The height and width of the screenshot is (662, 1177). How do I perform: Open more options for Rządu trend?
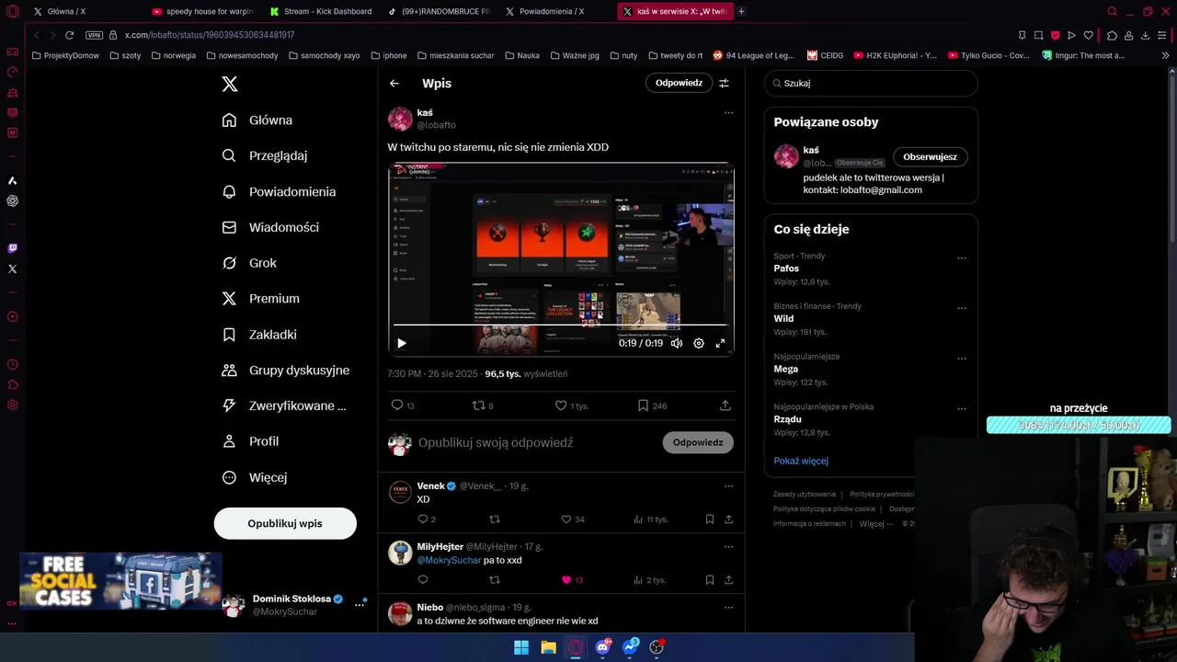pos(962,408)
